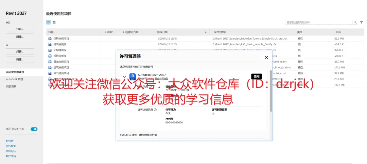Click file icon of 建筑样例族 row
Image resolution: width=367 pixels, height=164 pixels.
[x=50, y=44]
